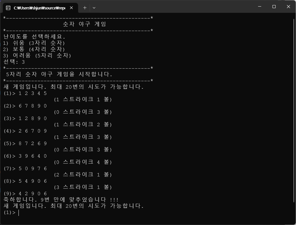Image resolution: width=296 pixels, height=225 pixels.
Task: Click the terminal icon on the tab
Action: click(x=8, y=8)
